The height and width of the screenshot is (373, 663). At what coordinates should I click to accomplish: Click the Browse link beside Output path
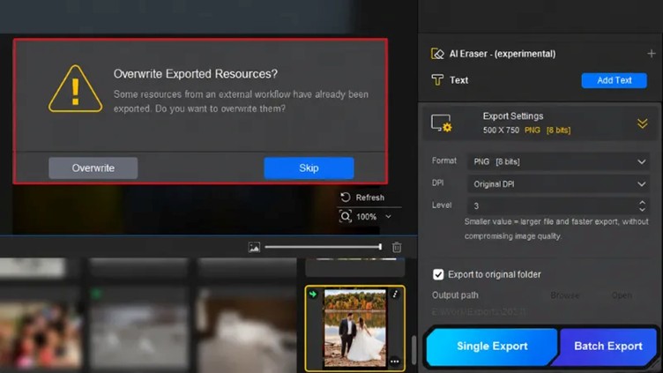[565, 295]
